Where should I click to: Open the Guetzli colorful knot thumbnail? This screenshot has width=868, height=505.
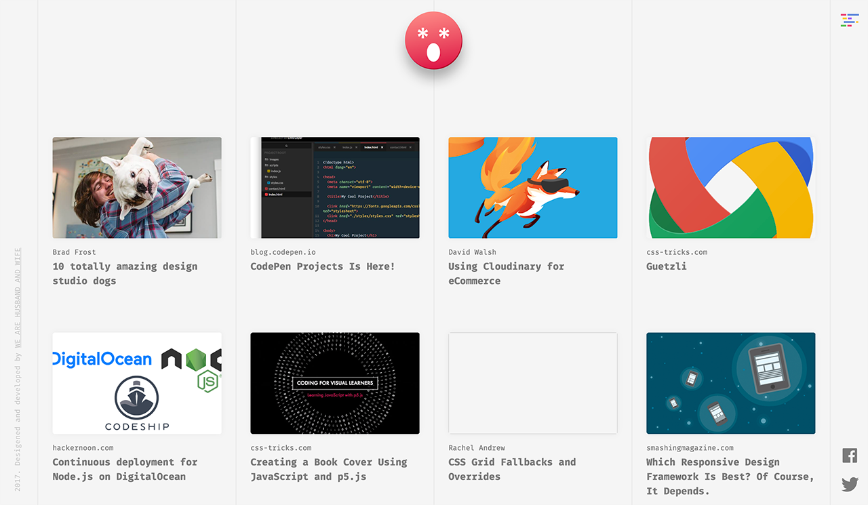(731, 188)
